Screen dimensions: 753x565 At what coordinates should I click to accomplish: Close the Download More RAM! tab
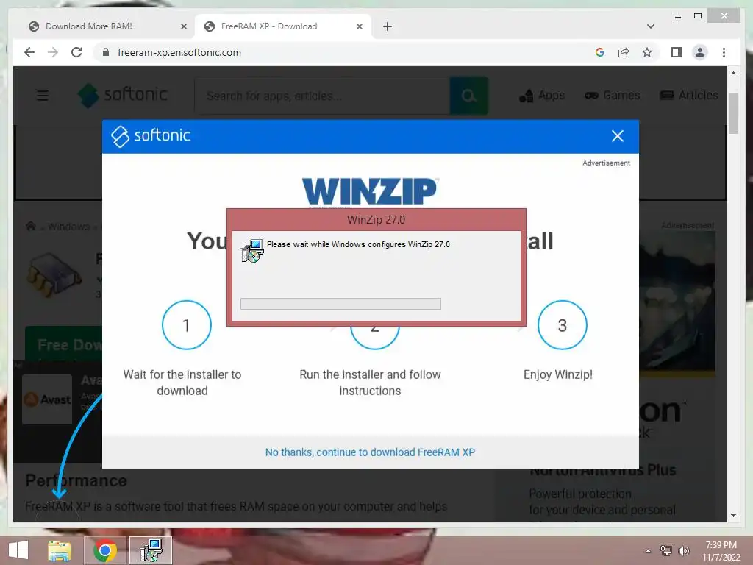point(183,26)
